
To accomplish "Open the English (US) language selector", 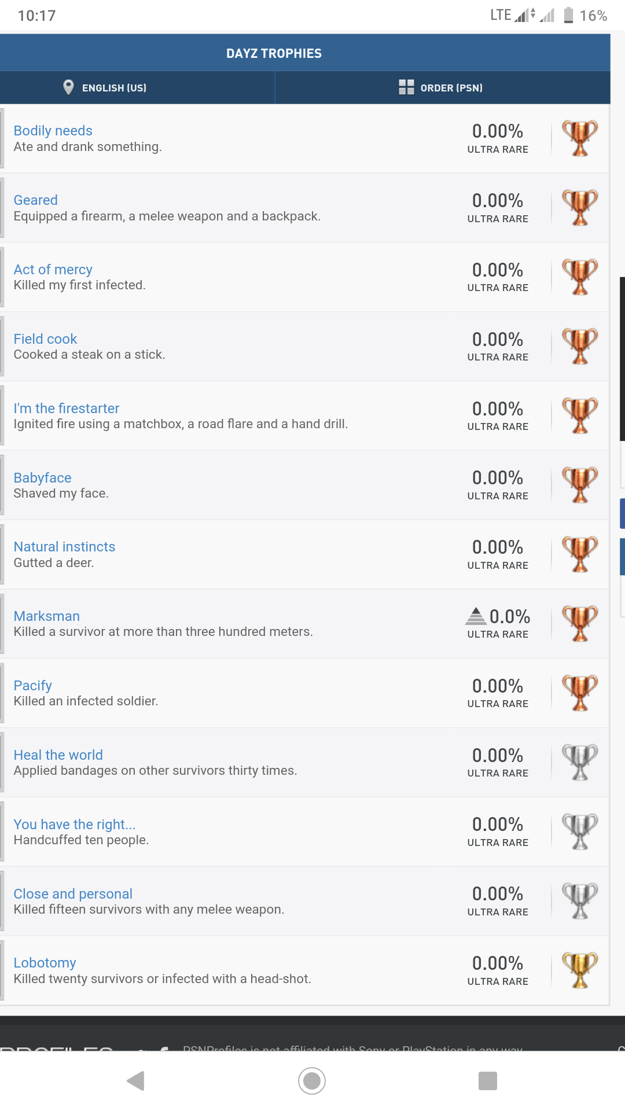I will coord(114,88).
